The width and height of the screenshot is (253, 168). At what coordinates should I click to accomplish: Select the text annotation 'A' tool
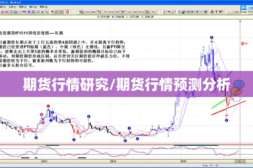pos(42,12)
